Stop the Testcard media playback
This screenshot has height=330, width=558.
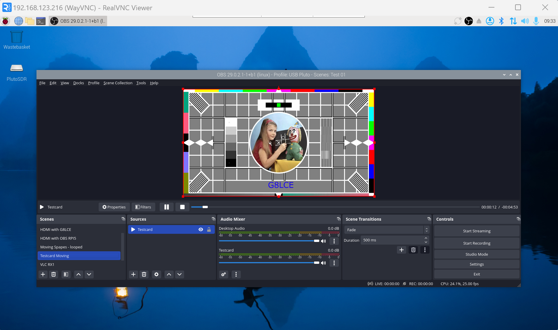point(182,207)
